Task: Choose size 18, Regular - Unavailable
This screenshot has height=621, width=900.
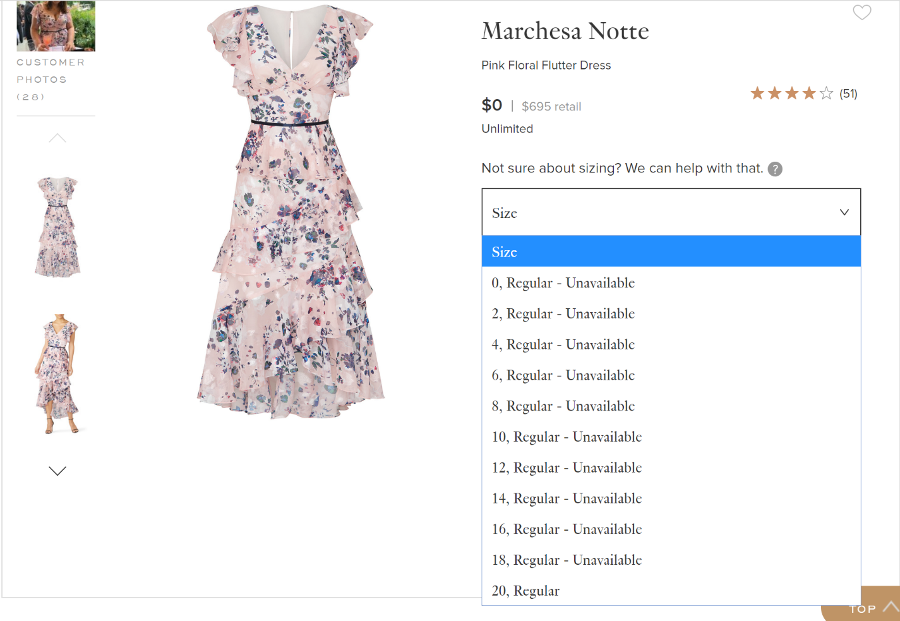Action: click(671, 560)
